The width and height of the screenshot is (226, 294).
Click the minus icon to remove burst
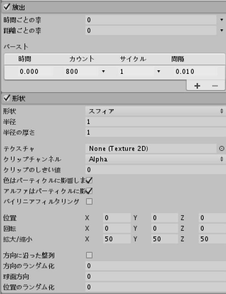coord(215,86)
